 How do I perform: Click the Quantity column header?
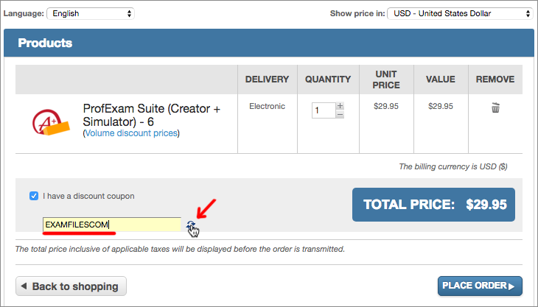pyautogui.click(x=328, y=80)
